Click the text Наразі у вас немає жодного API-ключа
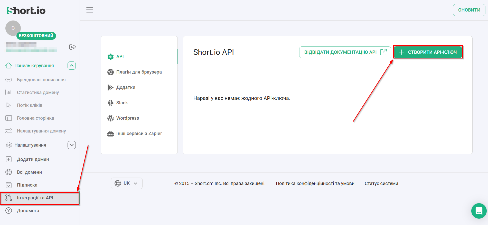 [242, 98]
